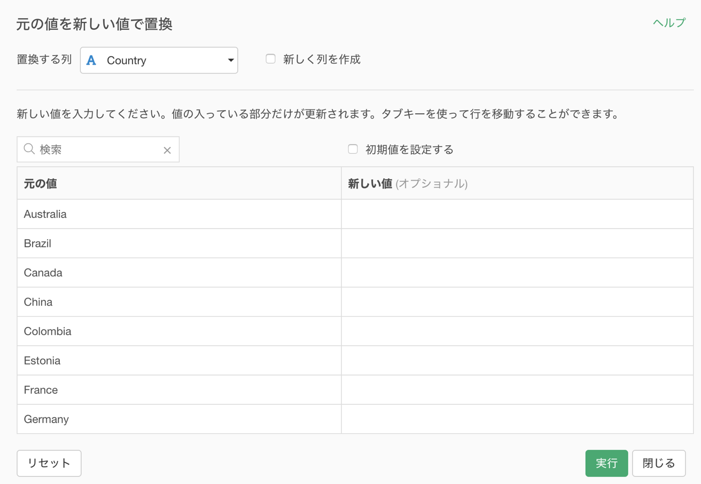Select the China original value
Image resolution: width=701 pixels, height=484 pixels.
click(x=179, y=302)
